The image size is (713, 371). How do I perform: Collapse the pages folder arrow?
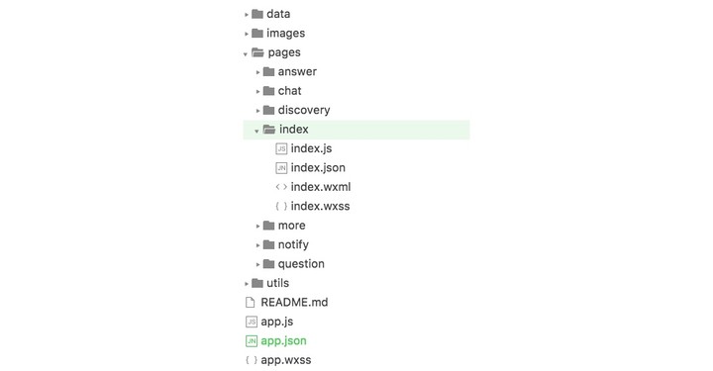coord(246,54)
